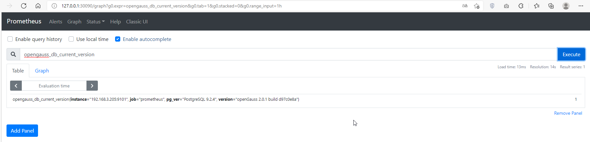Switch to the Graph tab
The width and height of the screenshot is (590, 142).
(42, 71)
